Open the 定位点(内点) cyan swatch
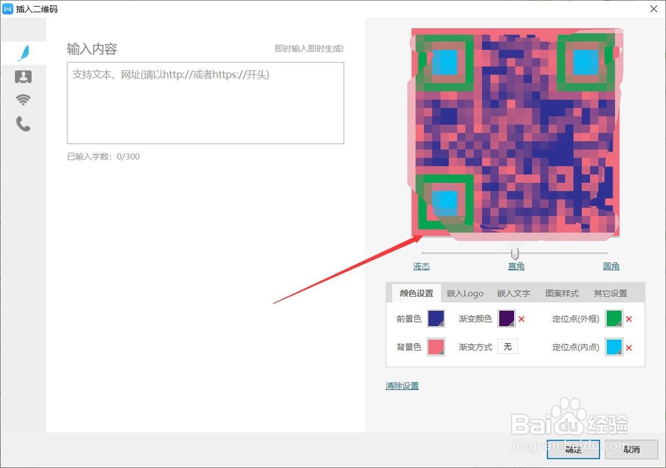The width and height of the screenshot is (666, 468). [614, 347]
